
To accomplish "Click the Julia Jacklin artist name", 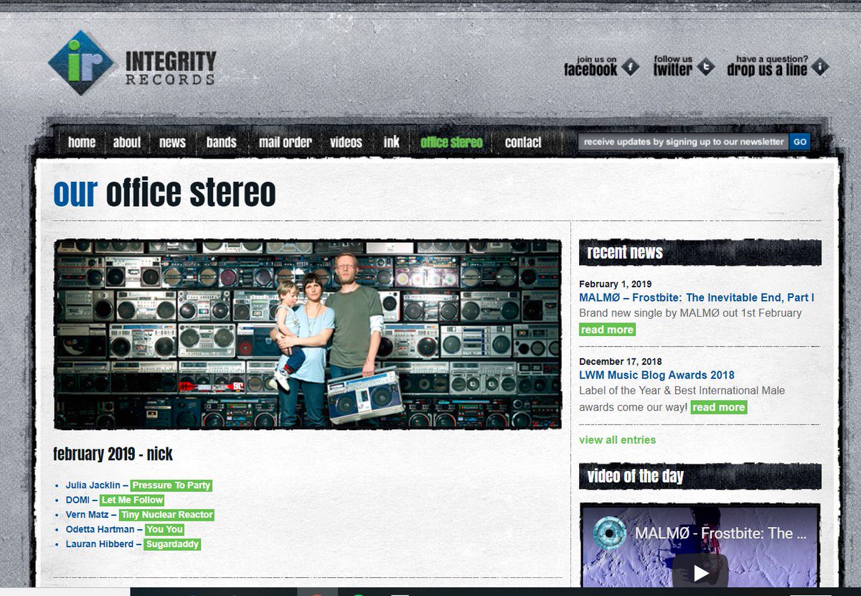I will 93,485.
